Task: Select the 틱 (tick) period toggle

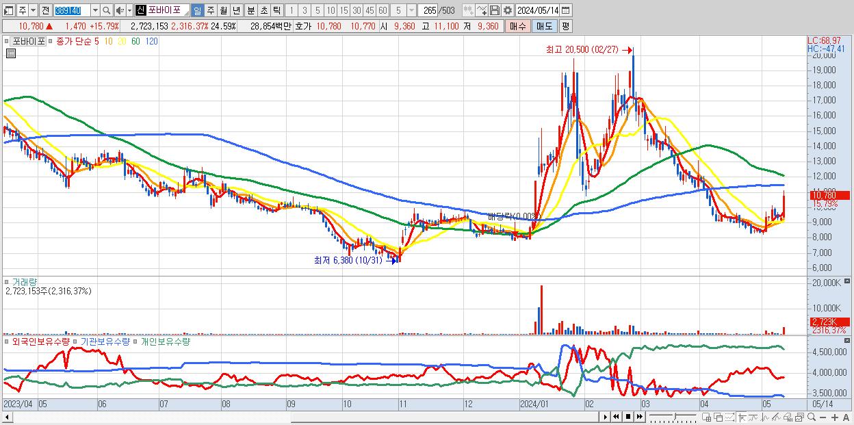Action: click(x=276, y=10)
